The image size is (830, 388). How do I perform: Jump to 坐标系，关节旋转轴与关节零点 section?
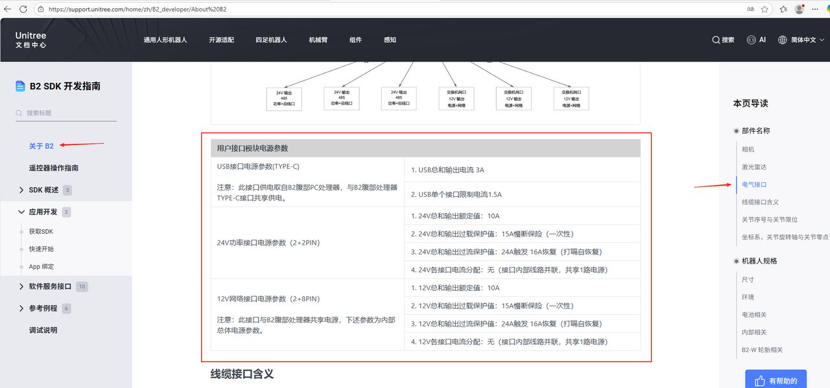point(785,237)
